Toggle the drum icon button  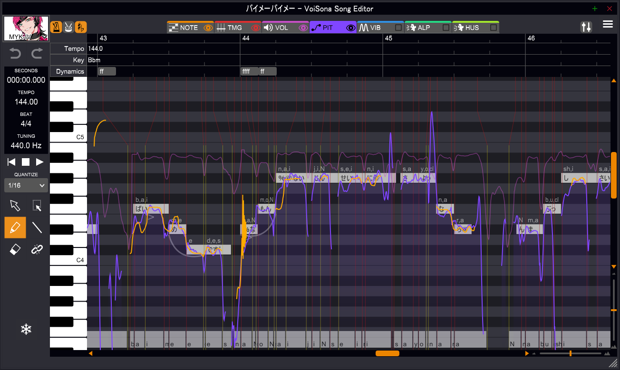point(68,27)
